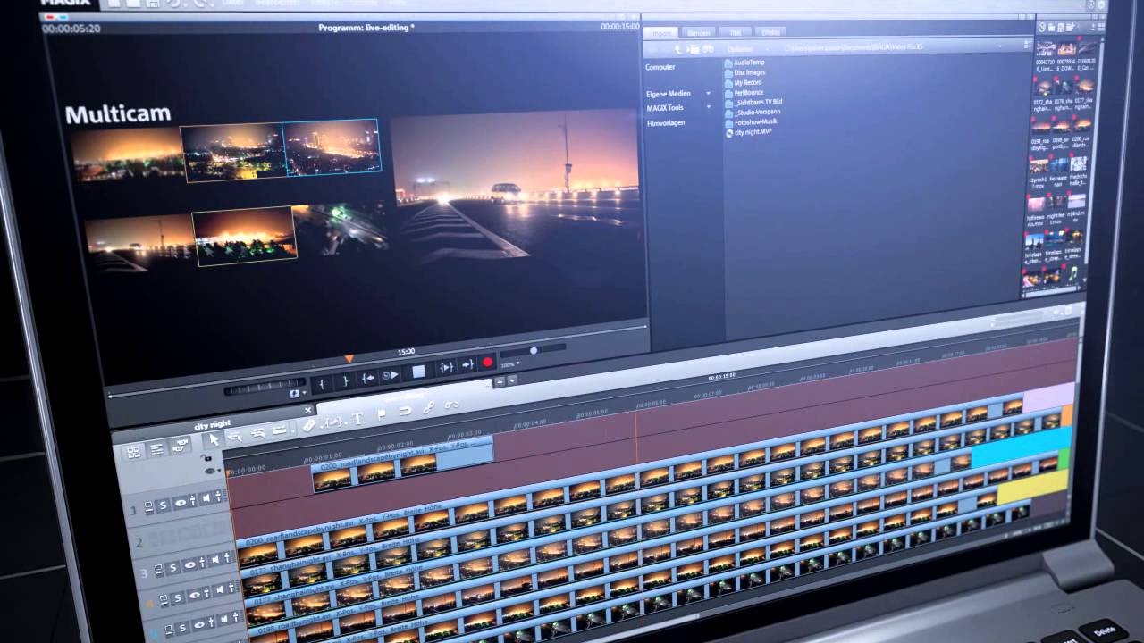Viewport: 1144px width, 643px height.
Task: Open the Titel tab
Action: click(x=735, y=32)
